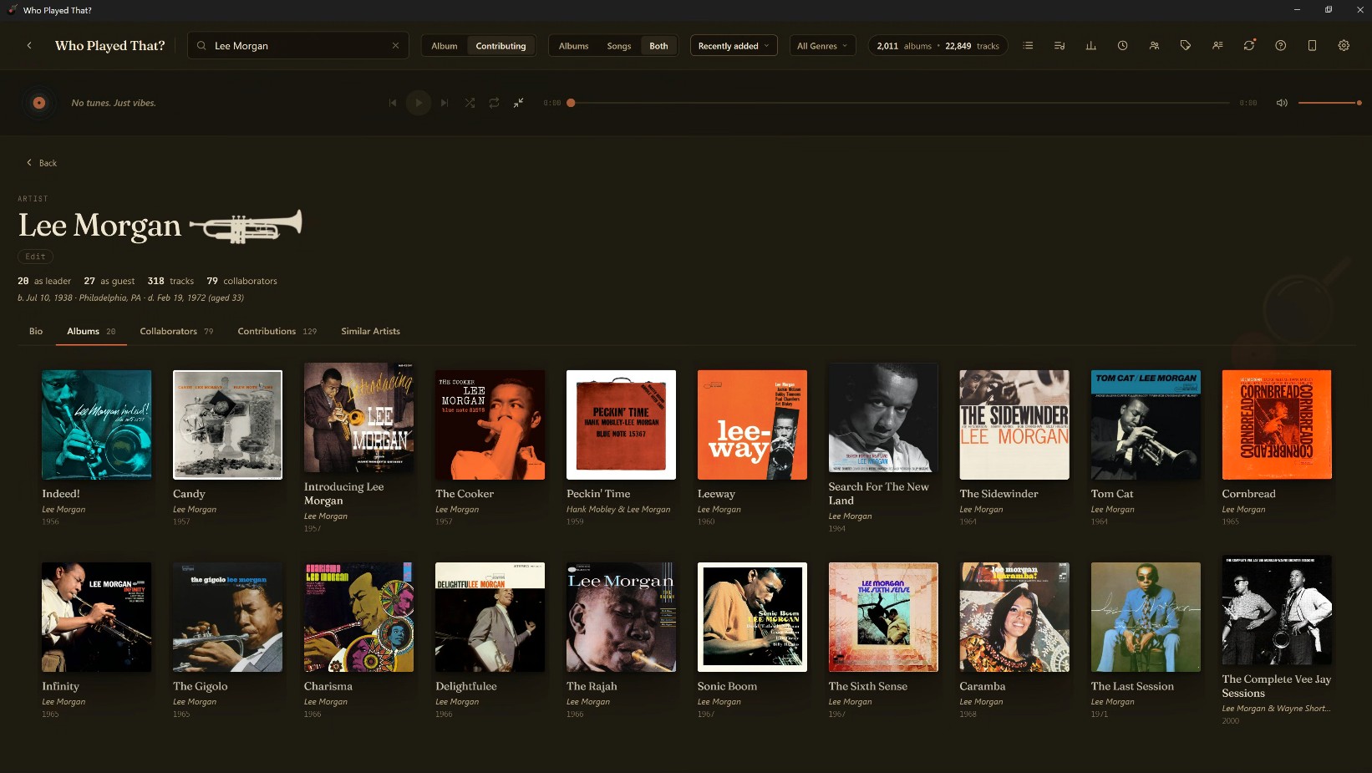Image resolution: width=1372 pixels, height=773 pixels.
Task: Open the Bio tab
Action: (x=36, y=331)
